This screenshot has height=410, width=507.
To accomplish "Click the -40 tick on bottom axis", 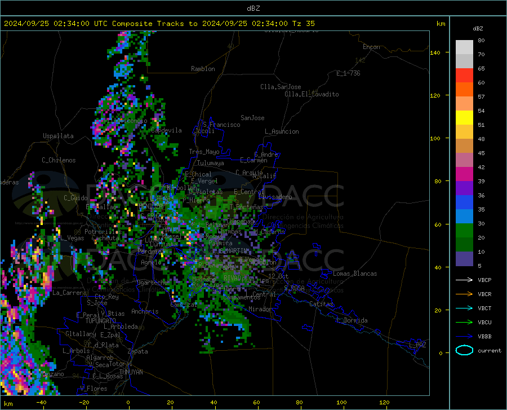I will (41, 402).
